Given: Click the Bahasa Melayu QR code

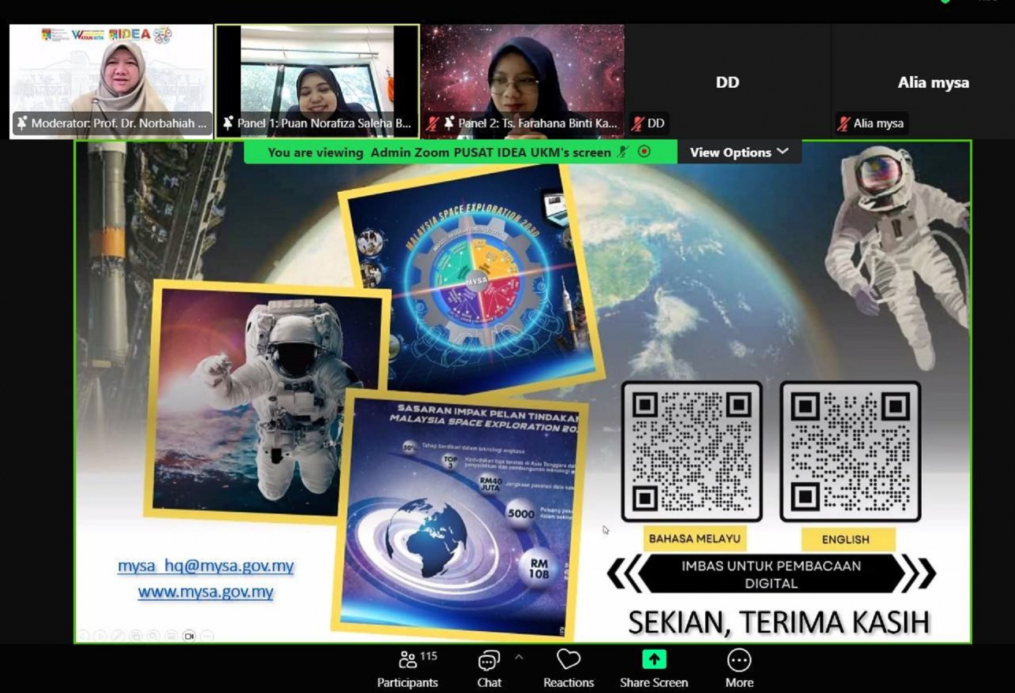Looking at the screenshot, I should (691, 452).
